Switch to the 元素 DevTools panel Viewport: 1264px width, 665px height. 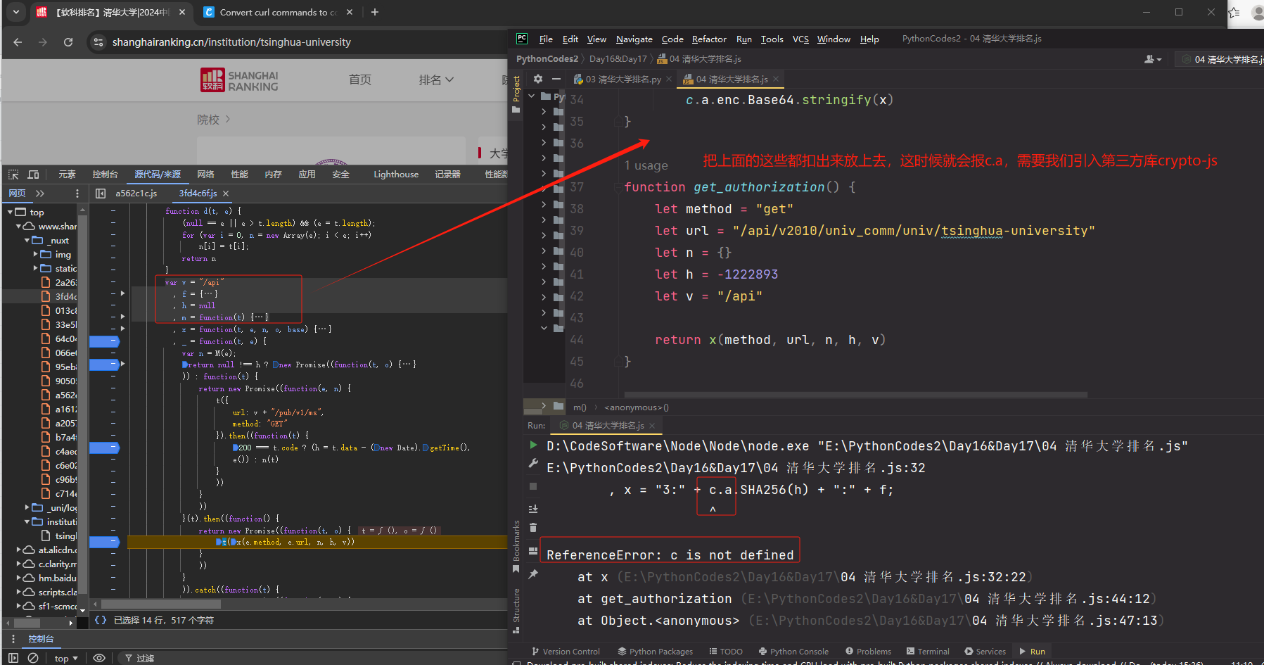tap(67, 175)
